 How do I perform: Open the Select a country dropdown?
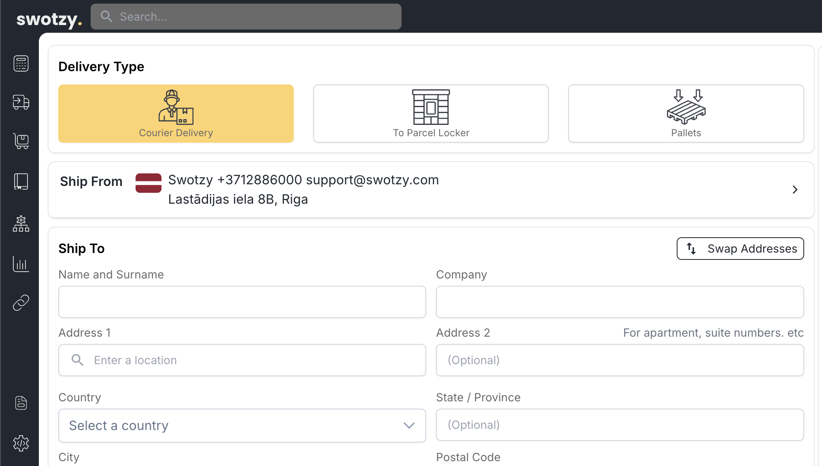242,426
